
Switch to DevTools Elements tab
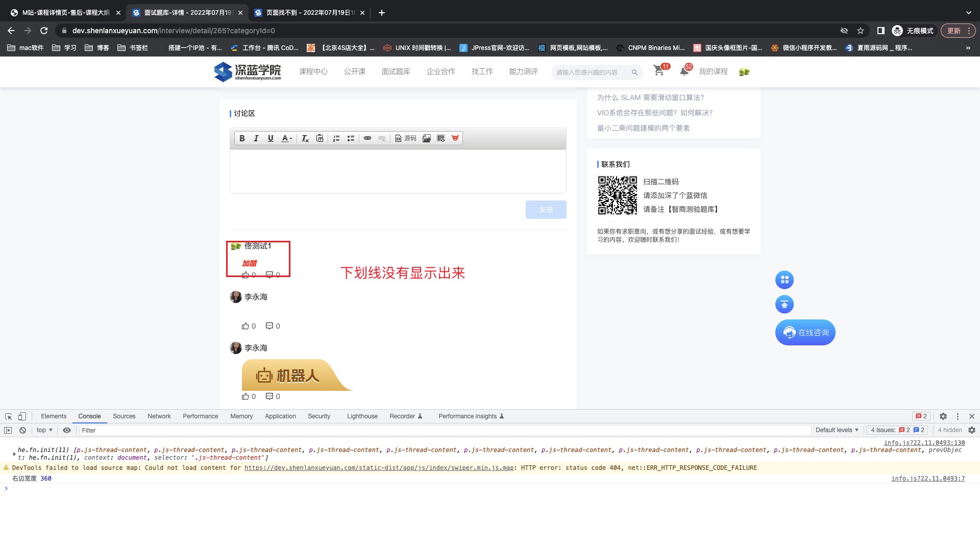(54, 416)
